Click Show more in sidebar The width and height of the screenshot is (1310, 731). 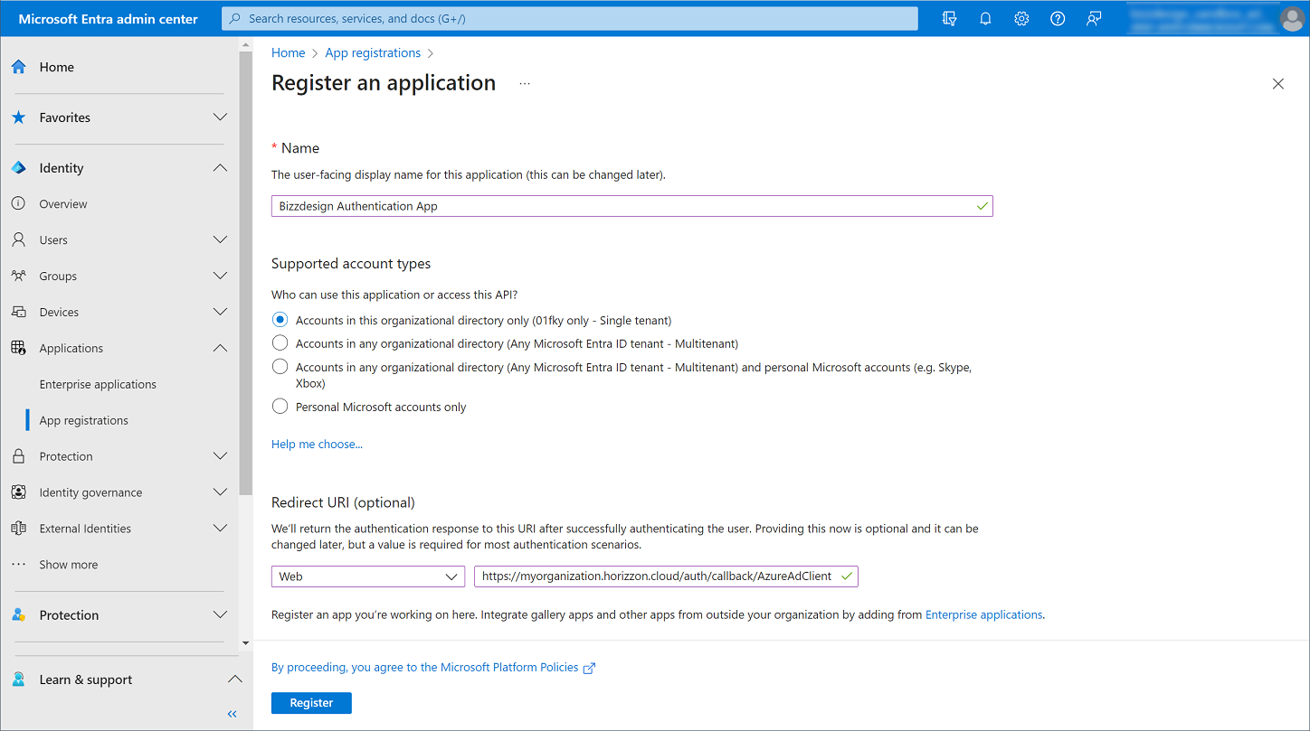click(x=69, y=565)
